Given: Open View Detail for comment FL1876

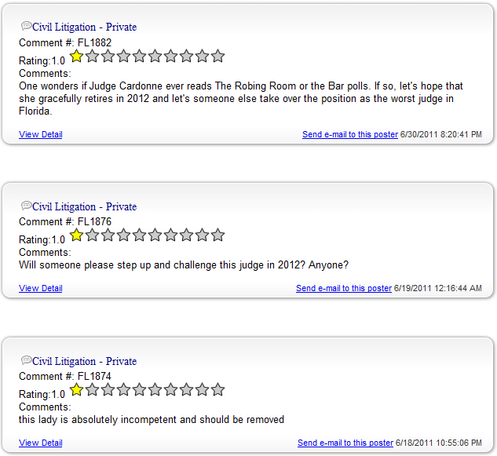Looking at the screenshot, I should coord(41,288).
